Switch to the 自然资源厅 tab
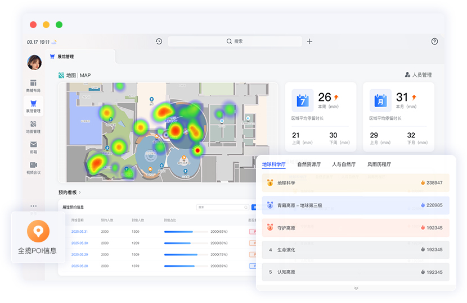The image size is (467, 303). click(309, 164)
